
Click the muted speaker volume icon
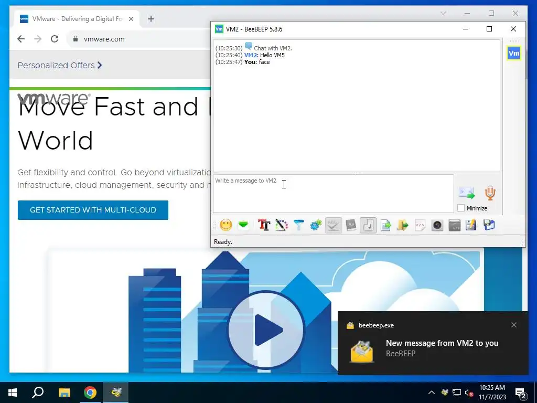pyautogui.click(x=469, y=393)
